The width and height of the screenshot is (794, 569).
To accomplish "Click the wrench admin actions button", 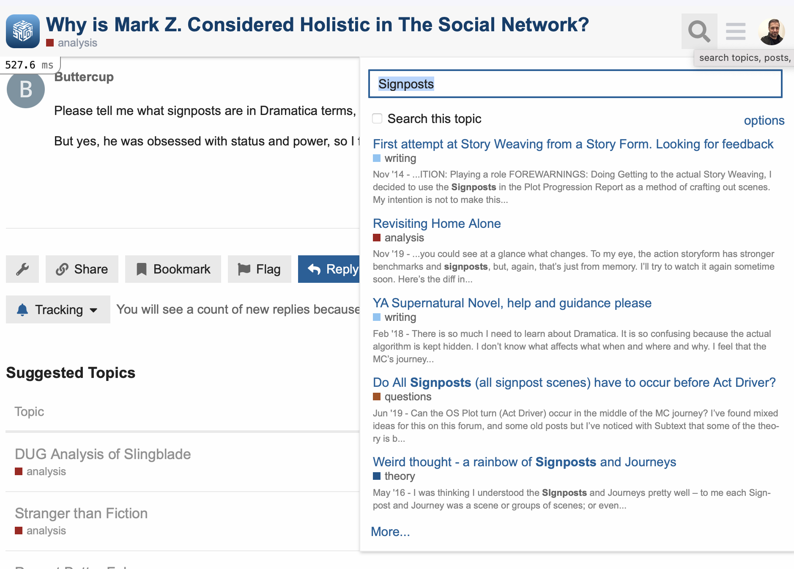I will click(x=22, y=269).
